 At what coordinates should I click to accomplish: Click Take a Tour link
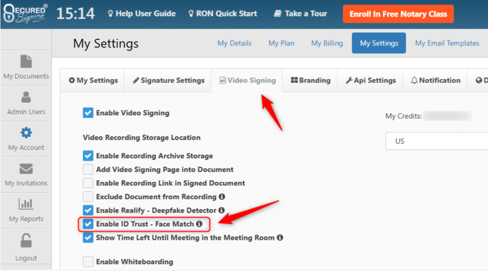[x=300, y=14]
